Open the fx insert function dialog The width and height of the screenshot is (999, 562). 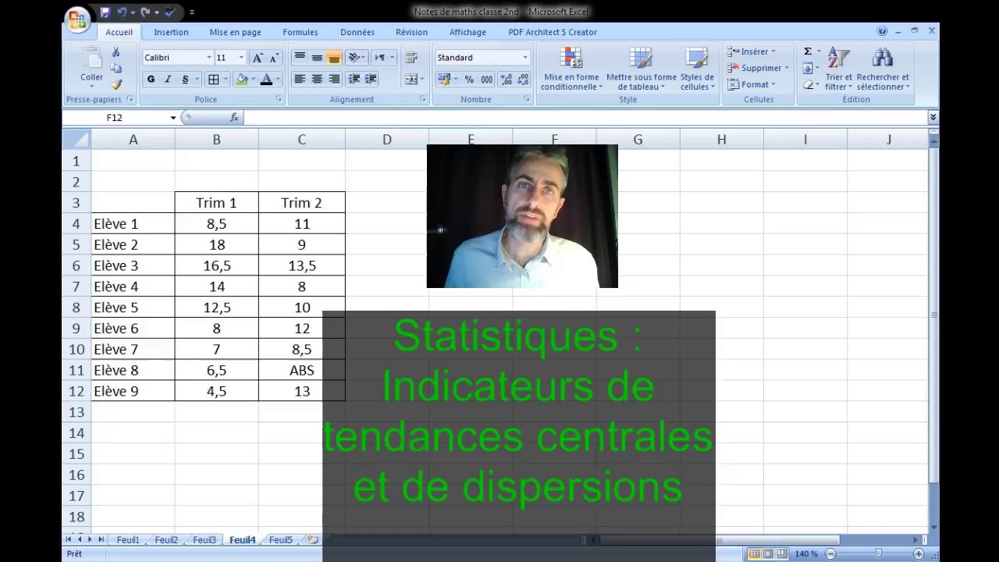234,117
